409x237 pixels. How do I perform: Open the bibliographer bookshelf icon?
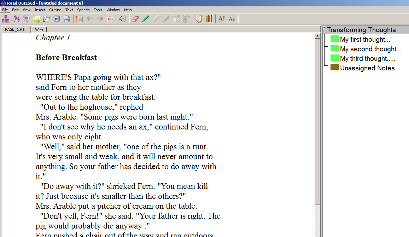click(x=209, y=19)
